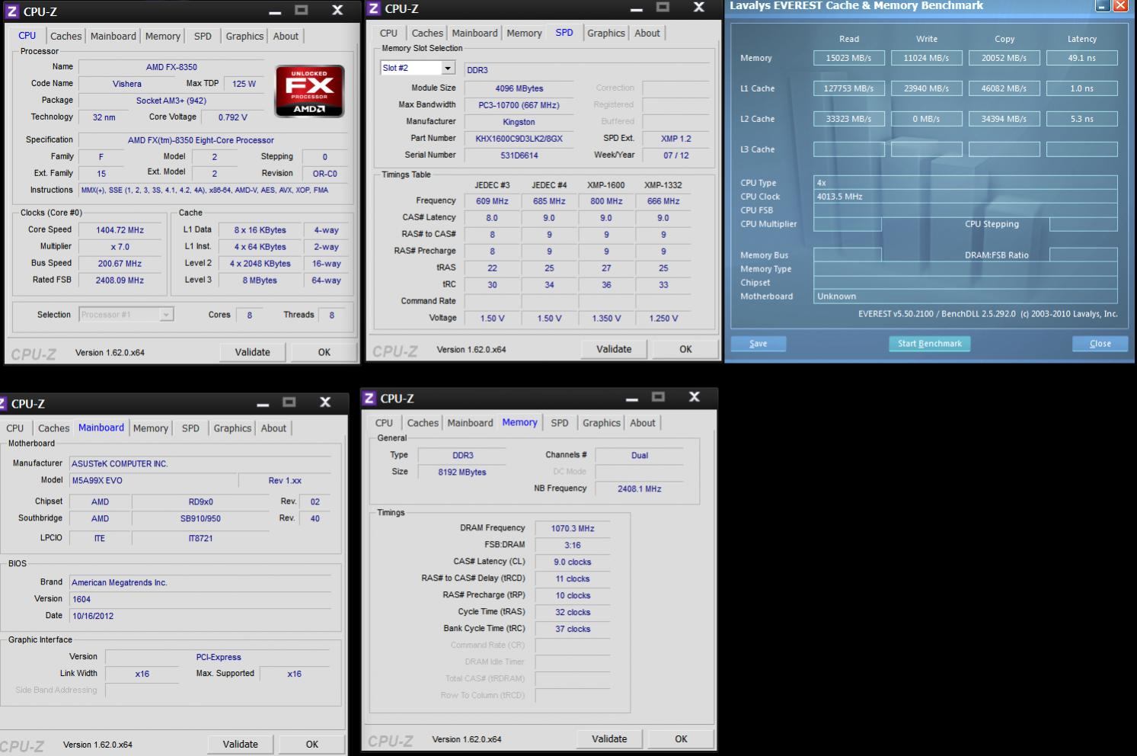This screenshot has width=1137, height=756.
Task: Click the southbridge SB910/950 value
Action: tap(200, 519)
